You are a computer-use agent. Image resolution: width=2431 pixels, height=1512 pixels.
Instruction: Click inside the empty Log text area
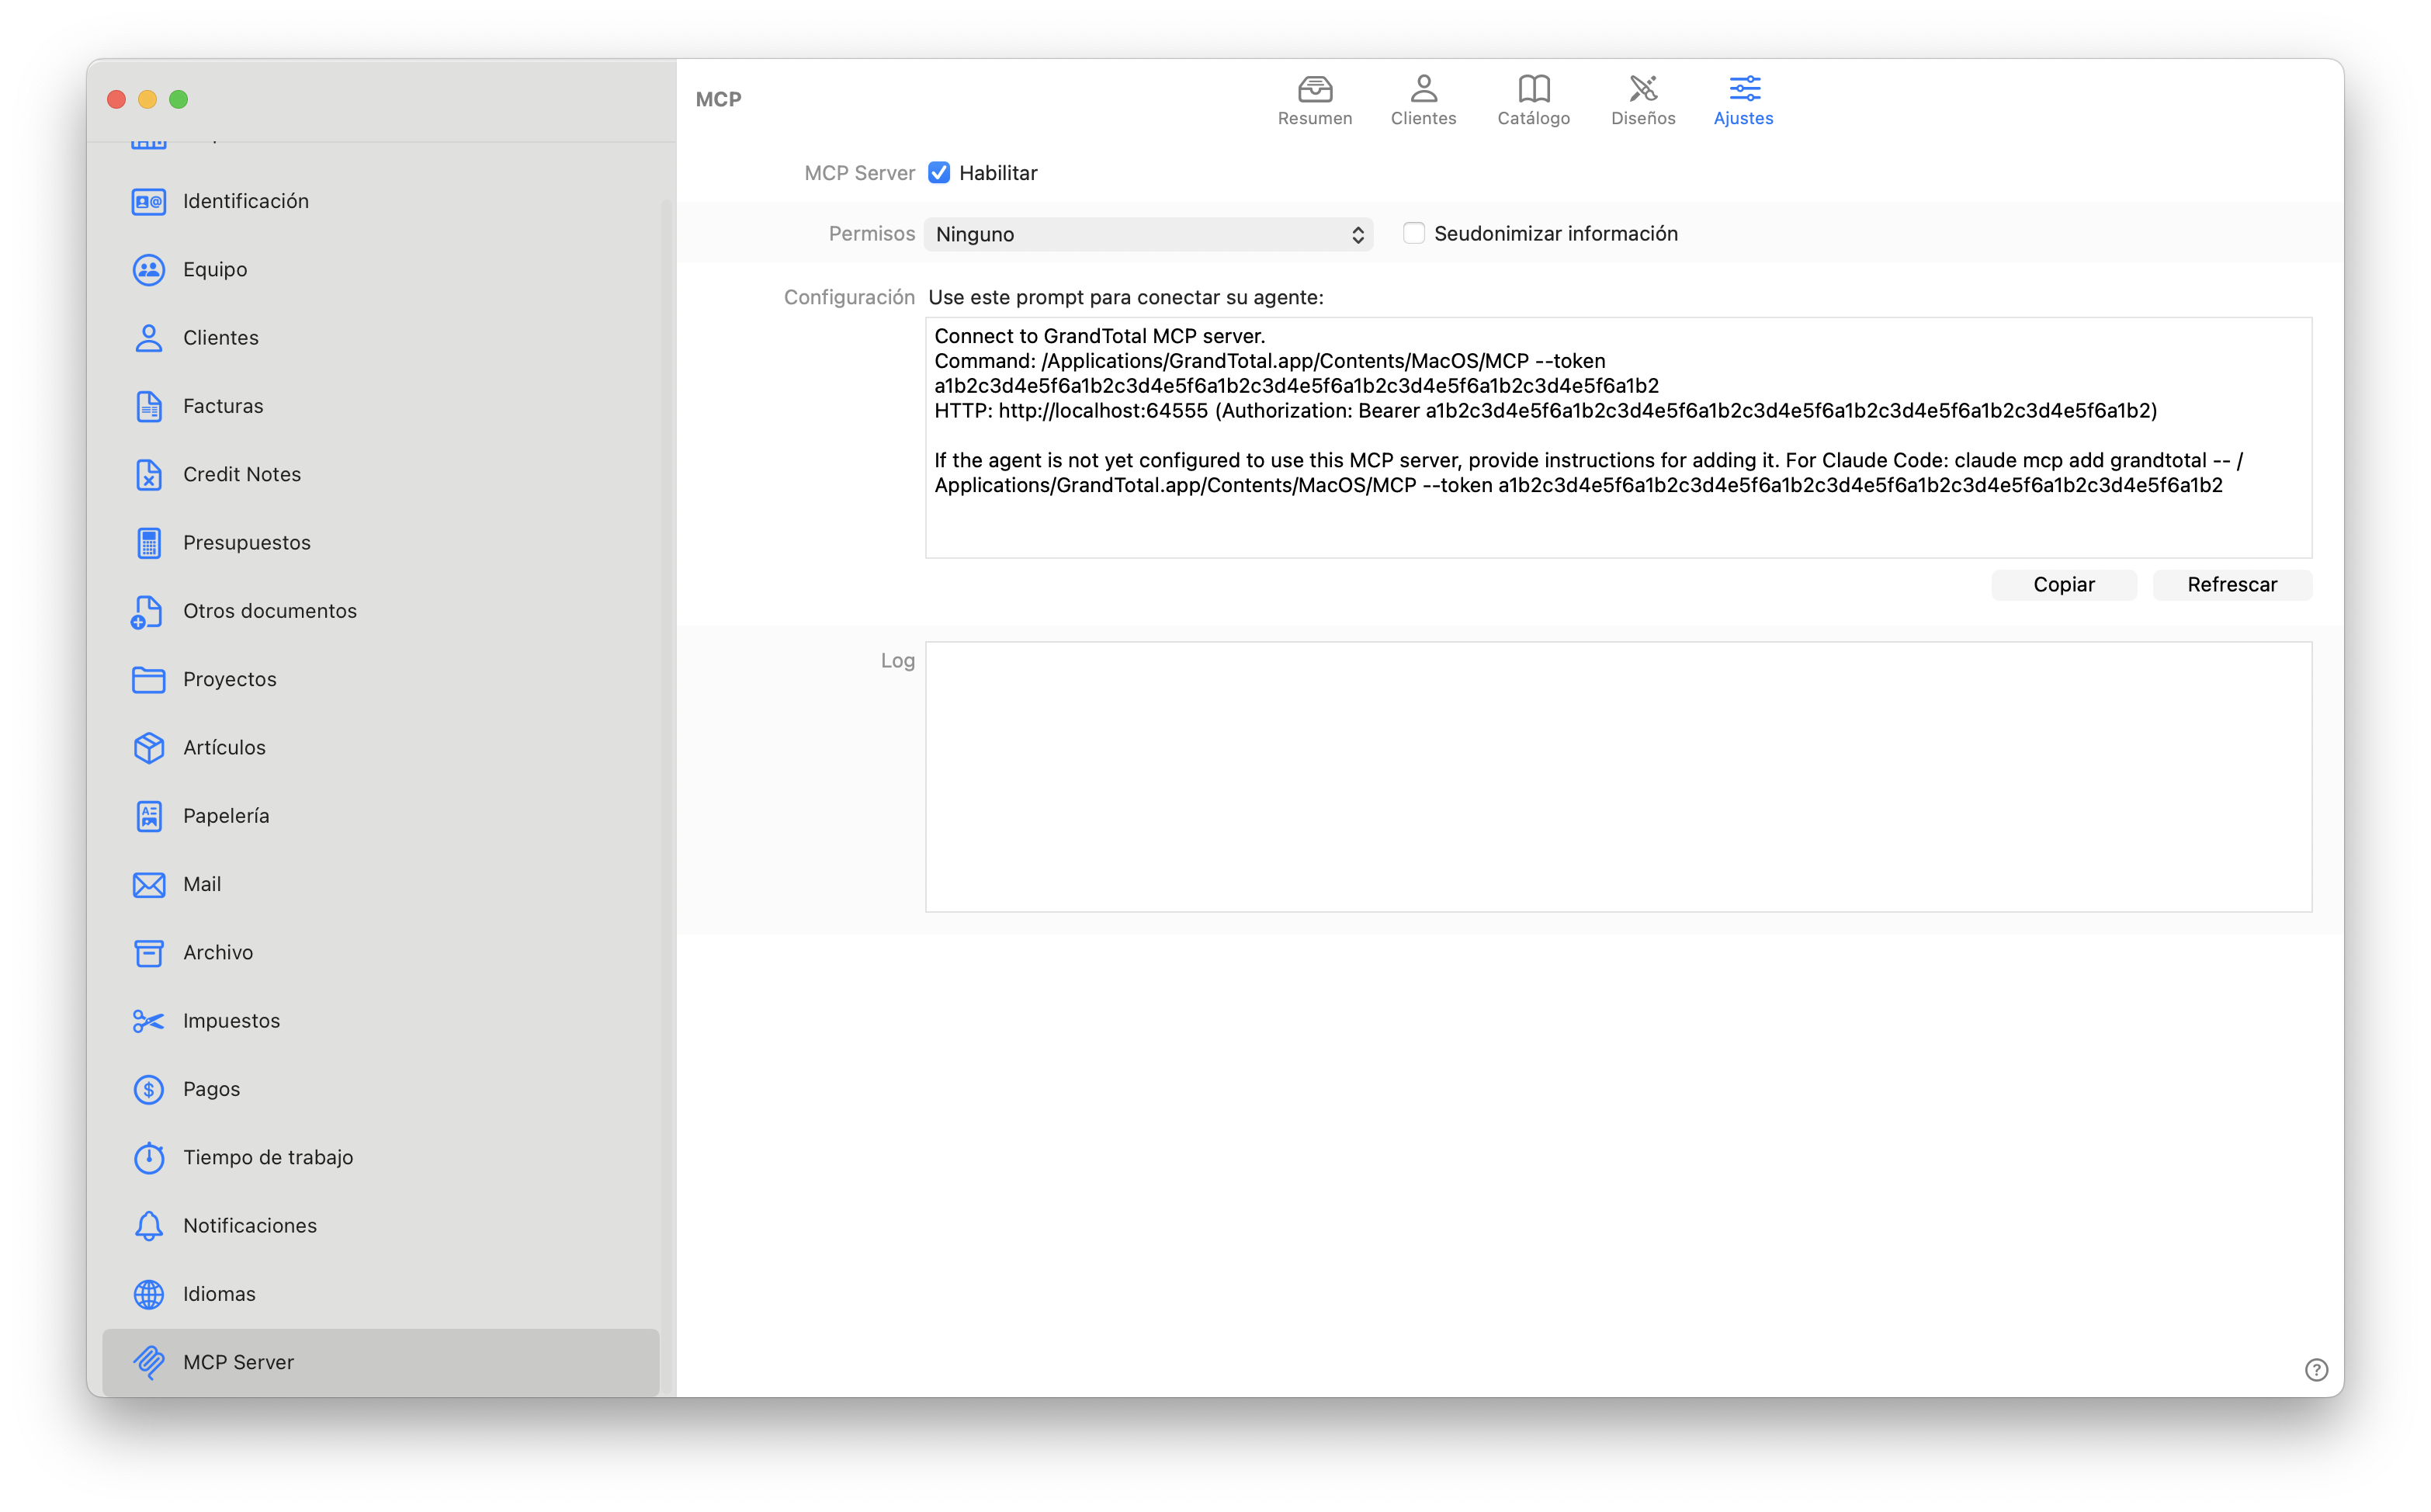tap(1618, 777)
